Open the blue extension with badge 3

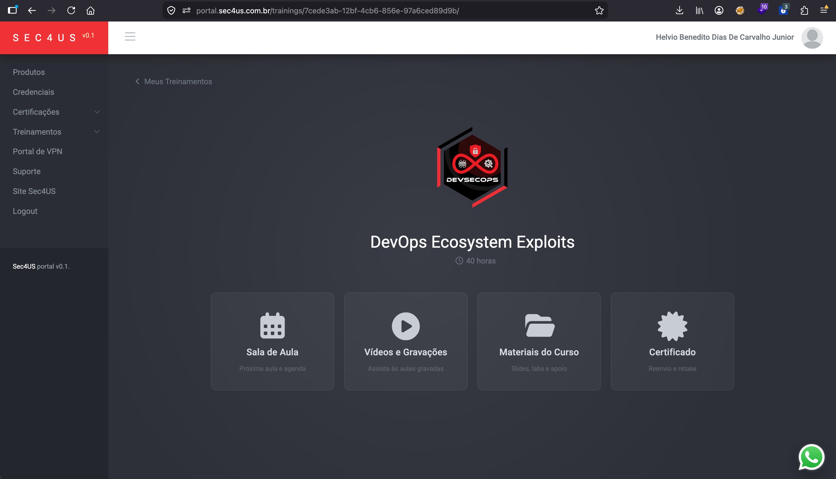coord(784,9)
